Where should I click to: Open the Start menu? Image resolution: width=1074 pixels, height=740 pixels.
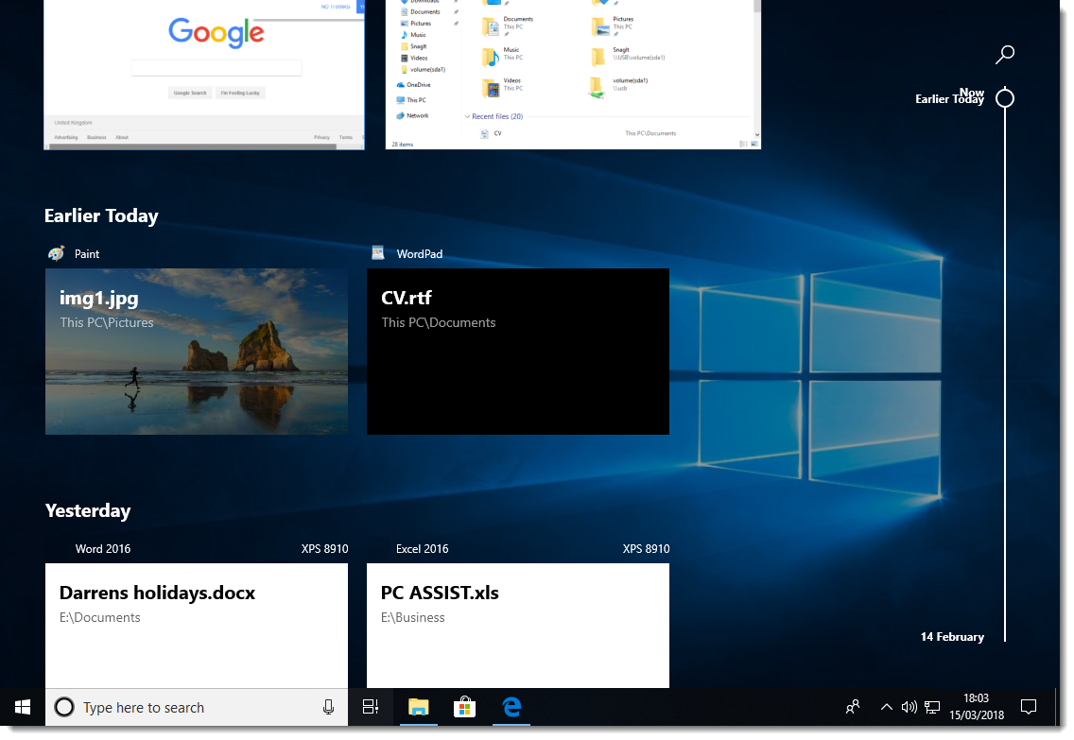pyautogui.click(x=23, y=707)
